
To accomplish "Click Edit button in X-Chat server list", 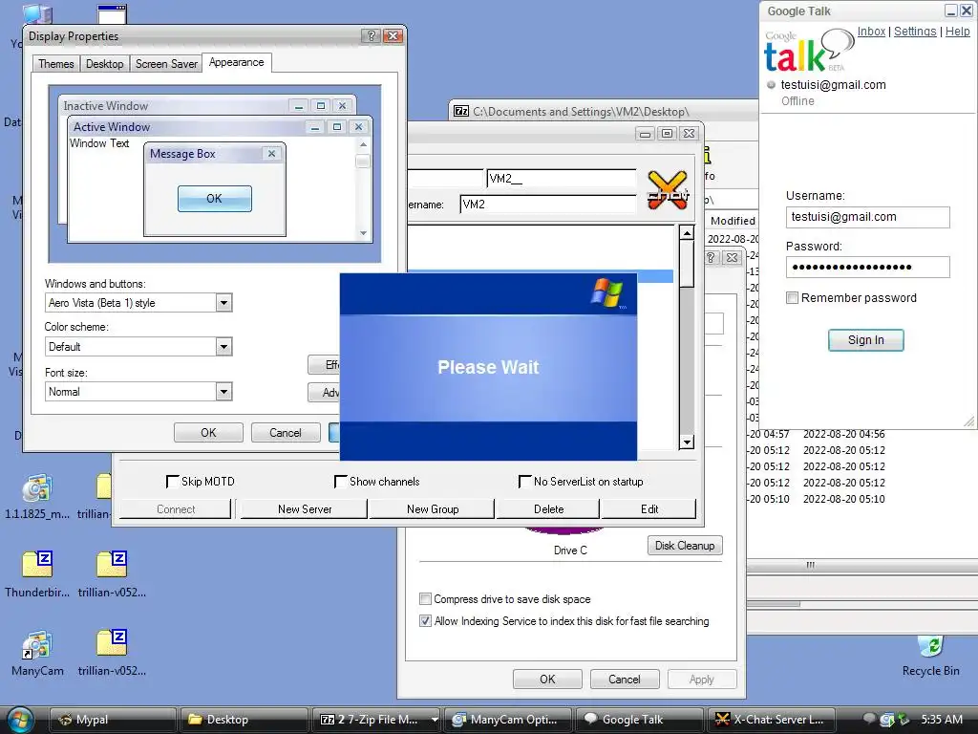I will coord(649,509).
